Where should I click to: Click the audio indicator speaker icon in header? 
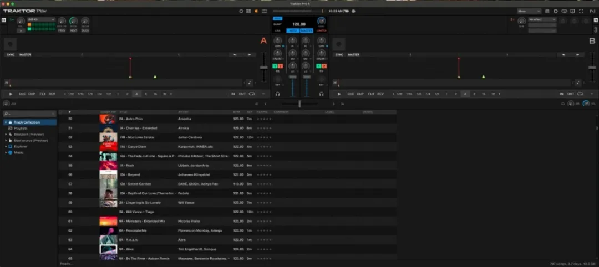(x=256, y=11)
